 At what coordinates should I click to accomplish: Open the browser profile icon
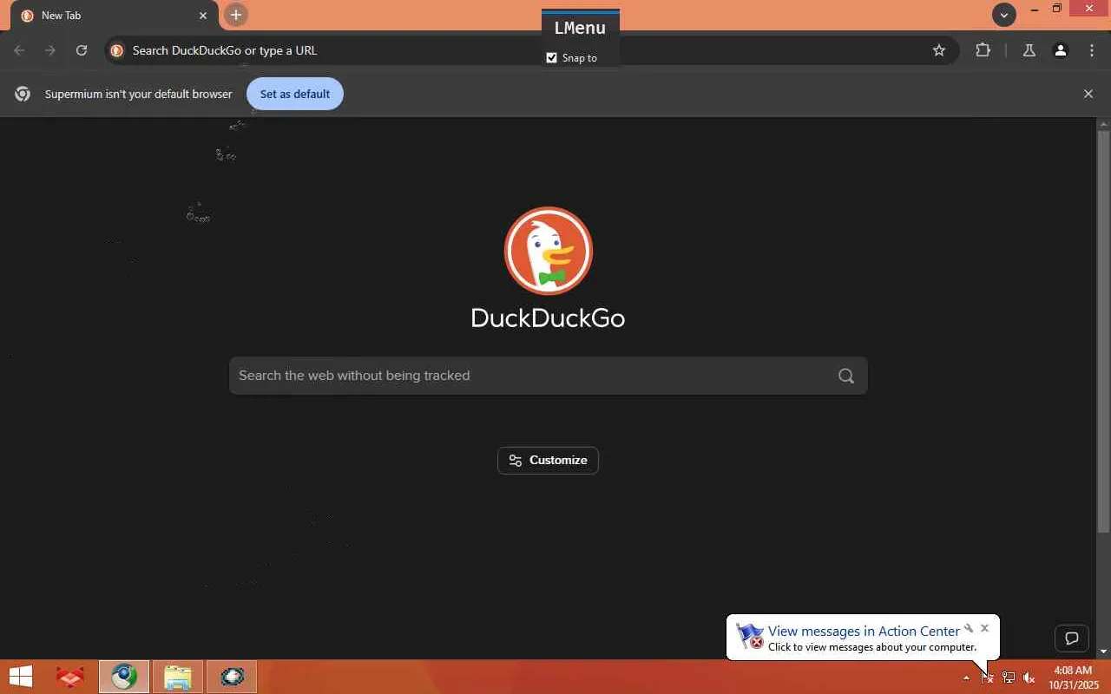[x=1060, y=50]
